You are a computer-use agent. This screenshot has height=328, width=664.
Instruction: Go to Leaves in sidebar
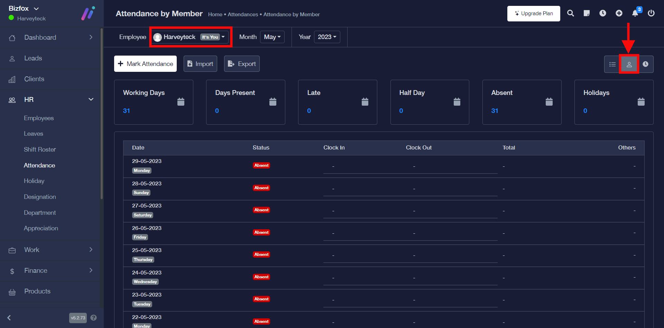pyautogui.click(x=34, y=134)
